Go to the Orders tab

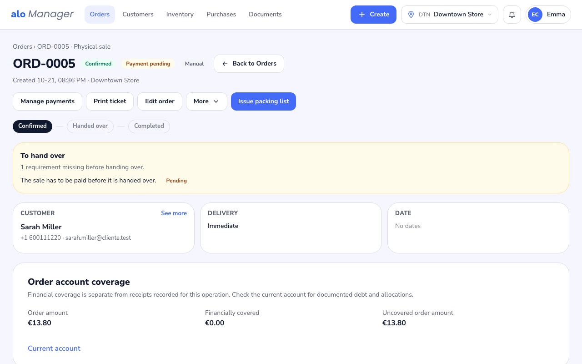[100, 15]
